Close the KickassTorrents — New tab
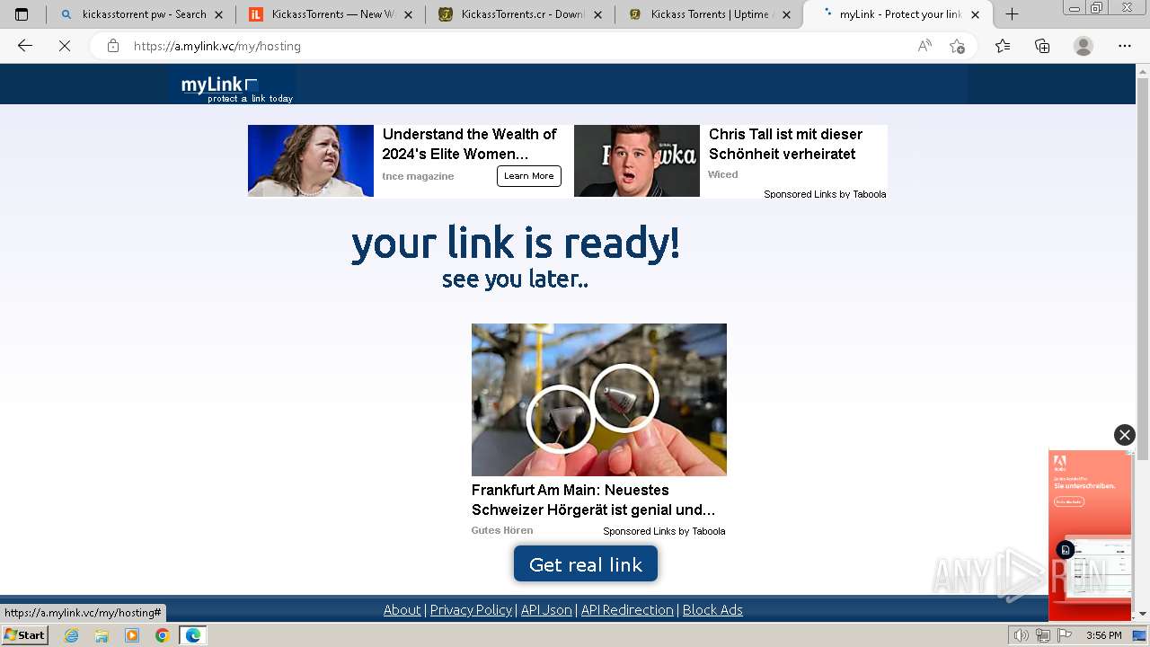 [x=408, y=14]
